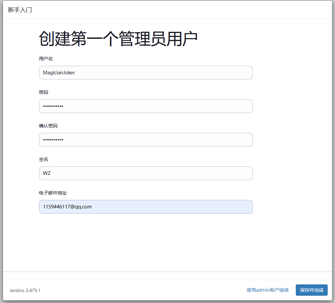
Task: Click the 电子邮件地址 label text
Action: [53, 193]
